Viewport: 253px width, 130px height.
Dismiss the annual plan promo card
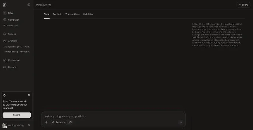click(x=29, y=95)
